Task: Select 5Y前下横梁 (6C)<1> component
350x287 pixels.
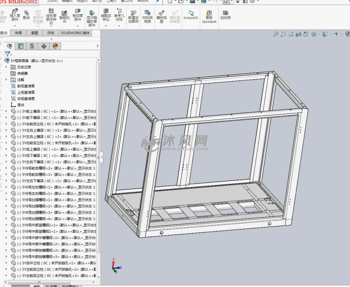Action: point(54,118)
